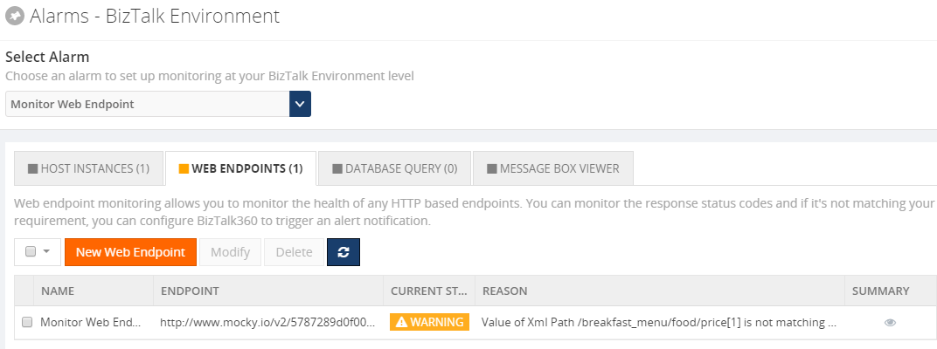Go to the Message Box Viewer tab
The width and height of the screenshot is (937, 349).
(553, 168)
